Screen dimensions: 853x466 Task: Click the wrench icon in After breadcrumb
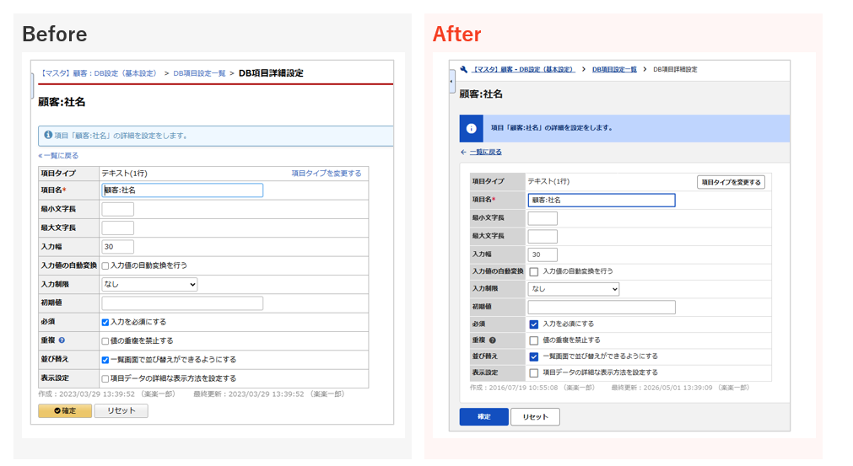(x=463, y=69)
